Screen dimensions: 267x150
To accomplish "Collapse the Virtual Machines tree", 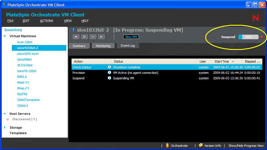I will tap(5, 36).
